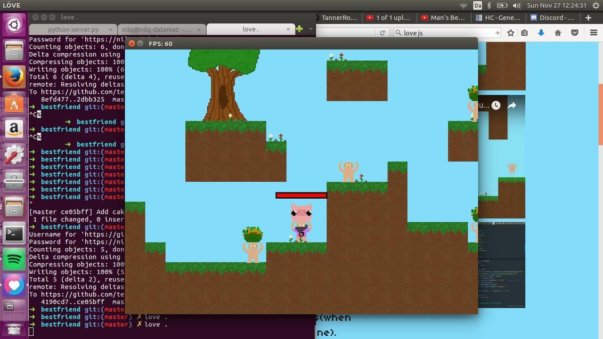Click the tan creature on the upper ledge

pyautogui.click(x=349, y=171)
